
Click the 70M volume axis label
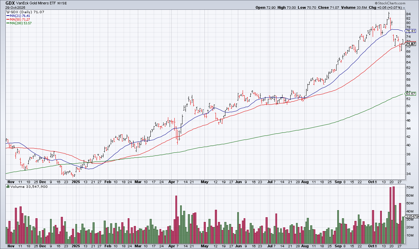point(410,187)
